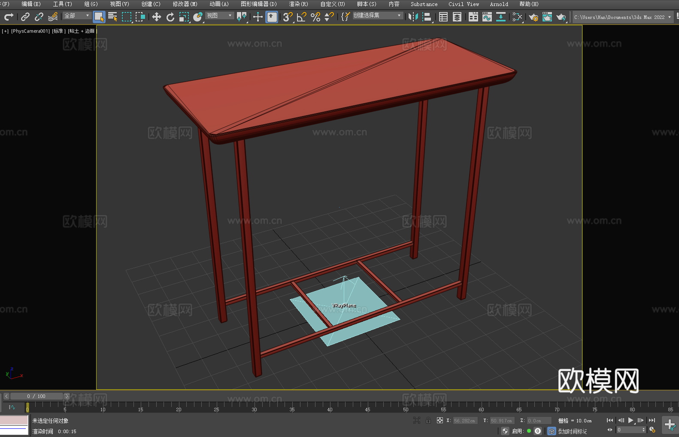Click the [+] viewport general menu label
This screenshot has width=679, height=437.
point(5,31)
